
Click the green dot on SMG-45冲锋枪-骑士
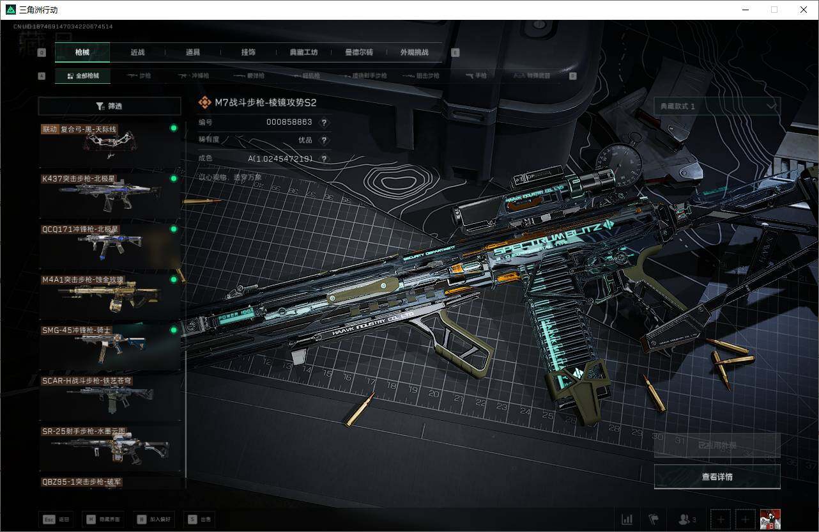coord(173,330)
